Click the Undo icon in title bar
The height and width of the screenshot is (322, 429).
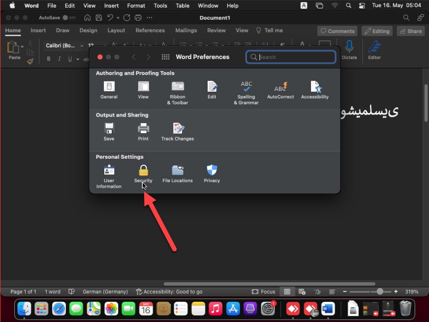(110, 18)
